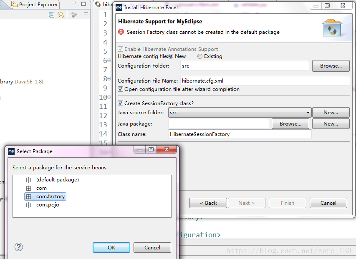
Task: Click the Configuration File Name field
Action: [x=265, y=81]
